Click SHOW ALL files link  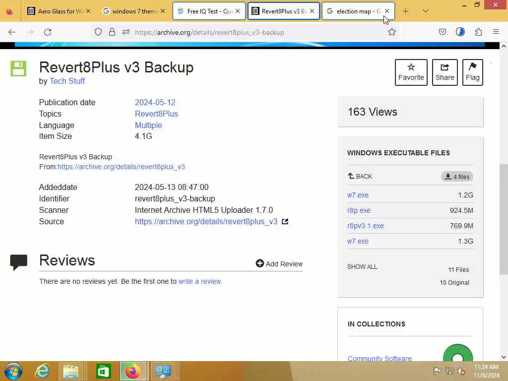tap(362, 266)
